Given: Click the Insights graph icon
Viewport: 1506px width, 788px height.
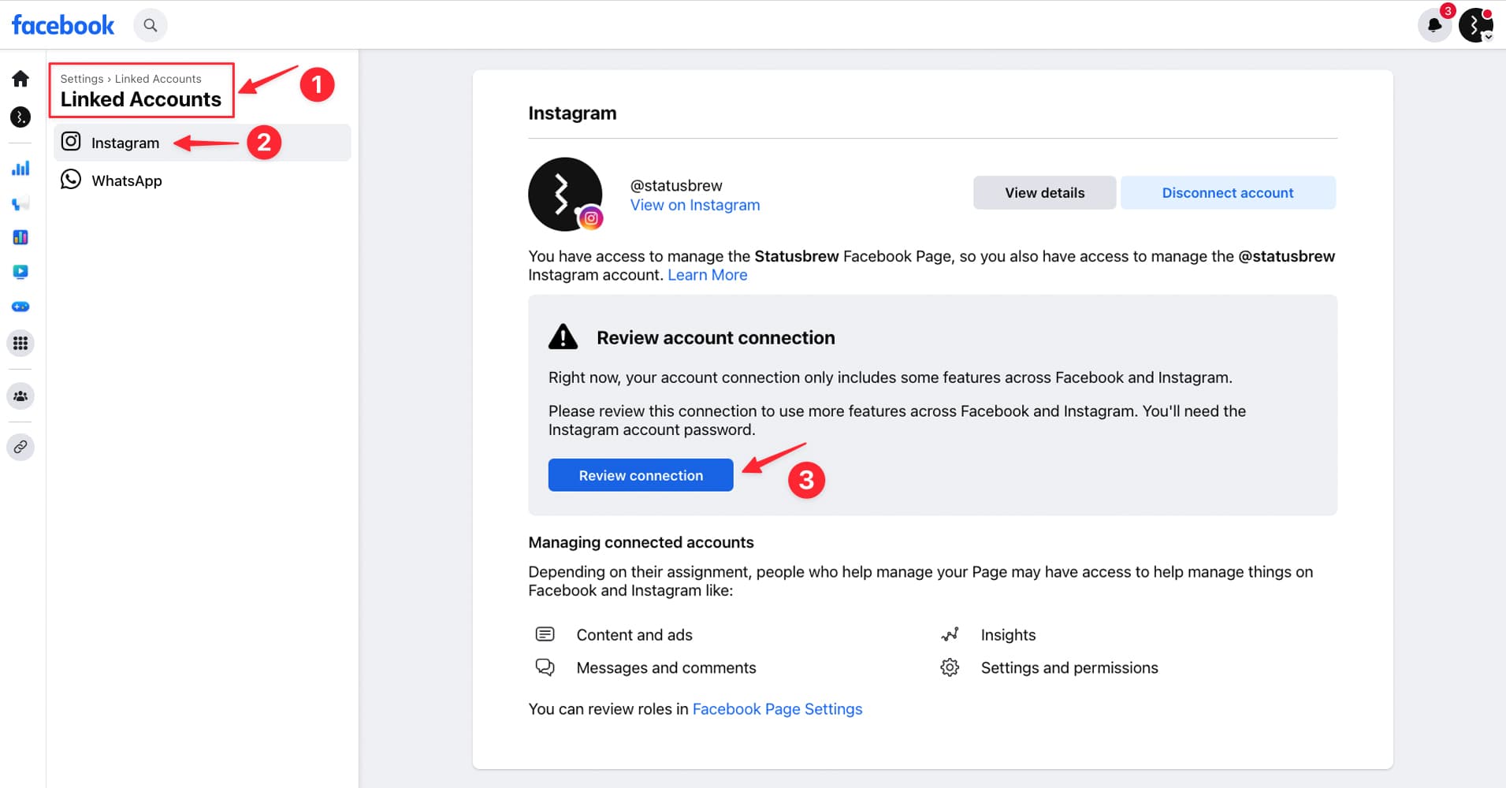Looking at the screenshot, I should click(950, 634).
